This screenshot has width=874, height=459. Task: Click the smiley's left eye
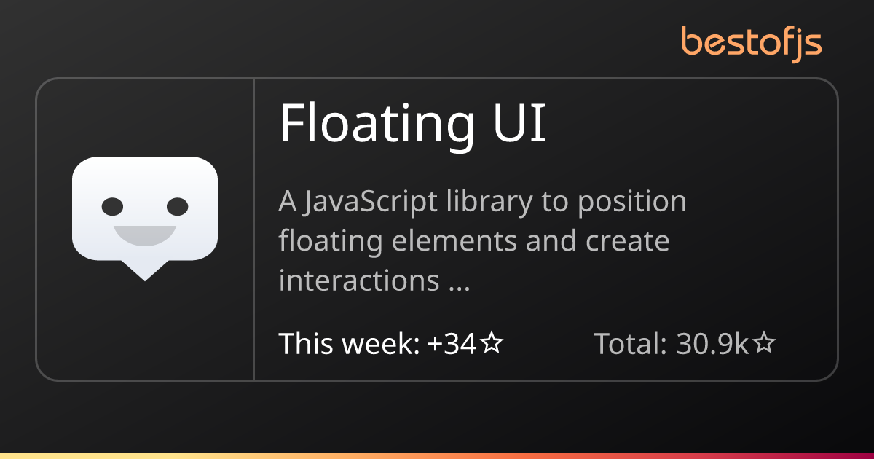pyautogui.click(x=112, y=206)
